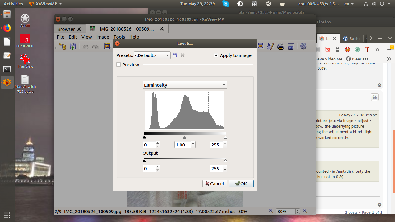Screen dimensions: 395x222
Task: Click the OK button
Action: click(241, 184)
